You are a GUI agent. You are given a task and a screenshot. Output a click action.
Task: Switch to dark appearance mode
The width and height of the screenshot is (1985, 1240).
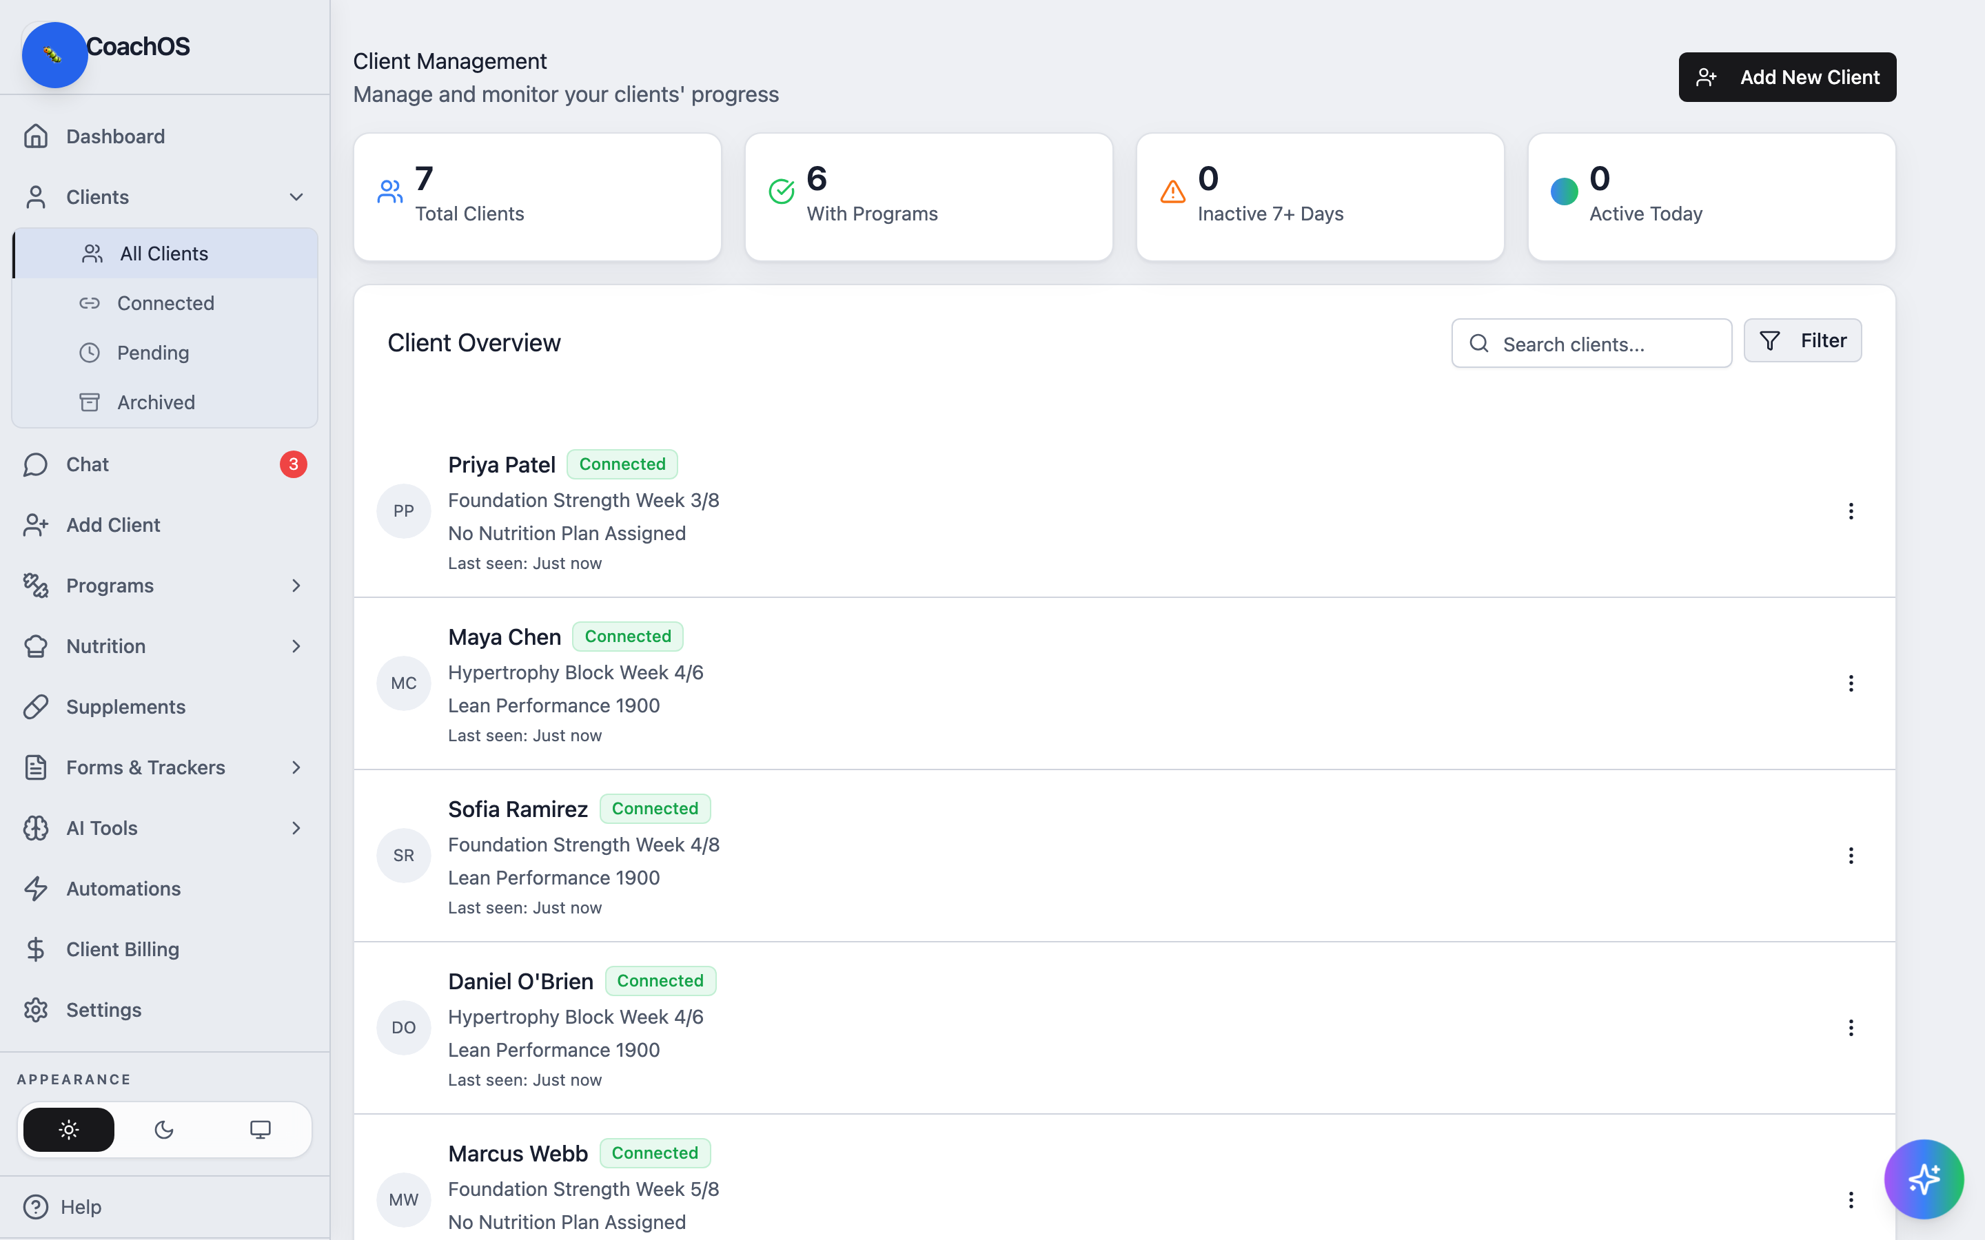(164, 1130)
